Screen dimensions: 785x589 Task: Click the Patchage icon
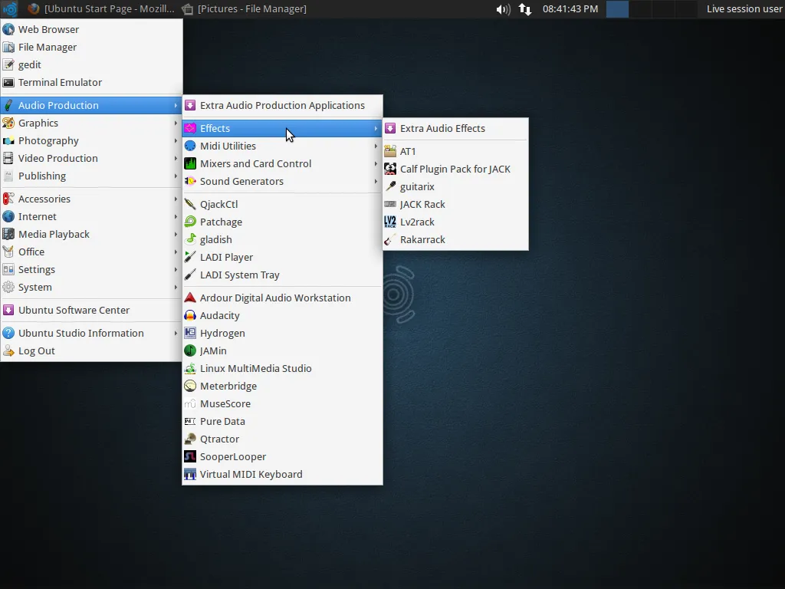click(190, 222)
